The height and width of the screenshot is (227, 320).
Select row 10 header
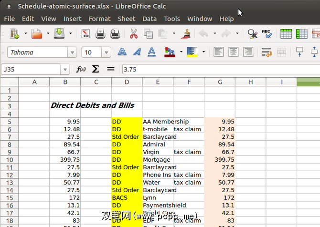9,160
